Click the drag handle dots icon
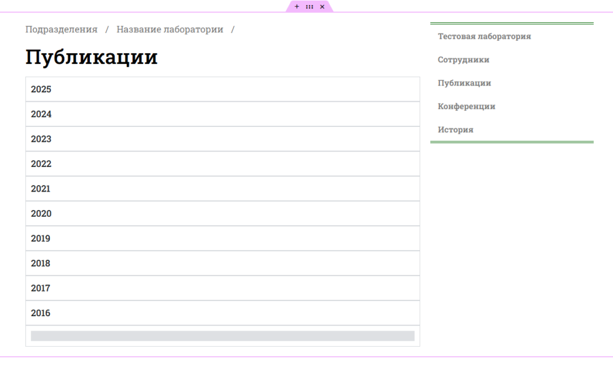The image size is (613, 373). 309,7
